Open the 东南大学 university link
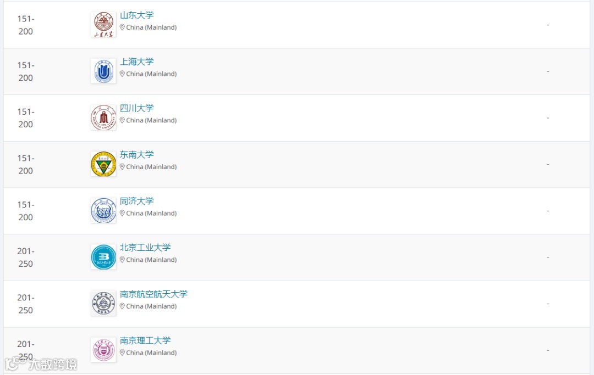 click(137, 155)
